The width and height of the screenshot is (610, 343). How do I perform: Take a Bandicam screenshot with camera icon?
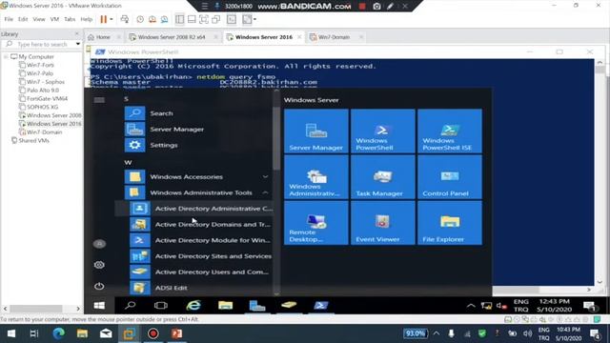click(x=376, y=7)
